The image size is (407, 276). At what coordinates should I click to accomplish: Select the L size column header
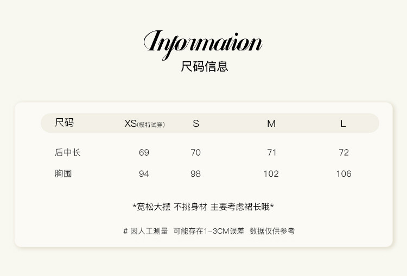pyautogui.click(x=343, y=124)
